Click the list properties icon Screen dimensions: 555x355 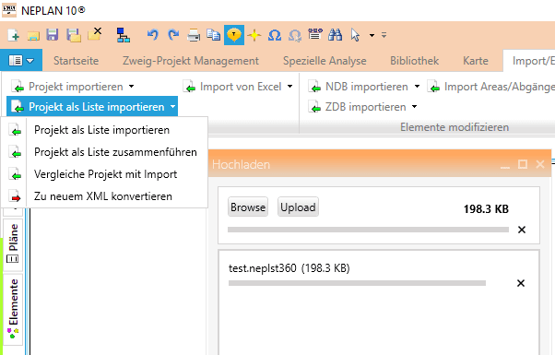click(x=315, y=34)
